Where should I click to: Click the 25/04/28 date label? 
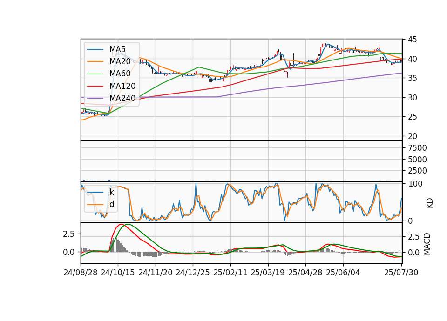pos(305,273)
